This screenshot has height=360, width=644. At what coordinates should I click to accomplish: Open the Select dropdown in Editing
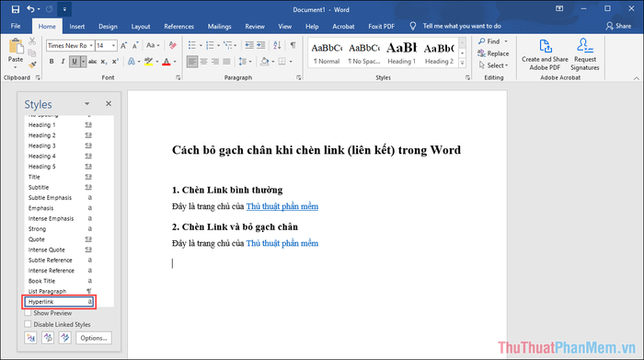(493, 65)
